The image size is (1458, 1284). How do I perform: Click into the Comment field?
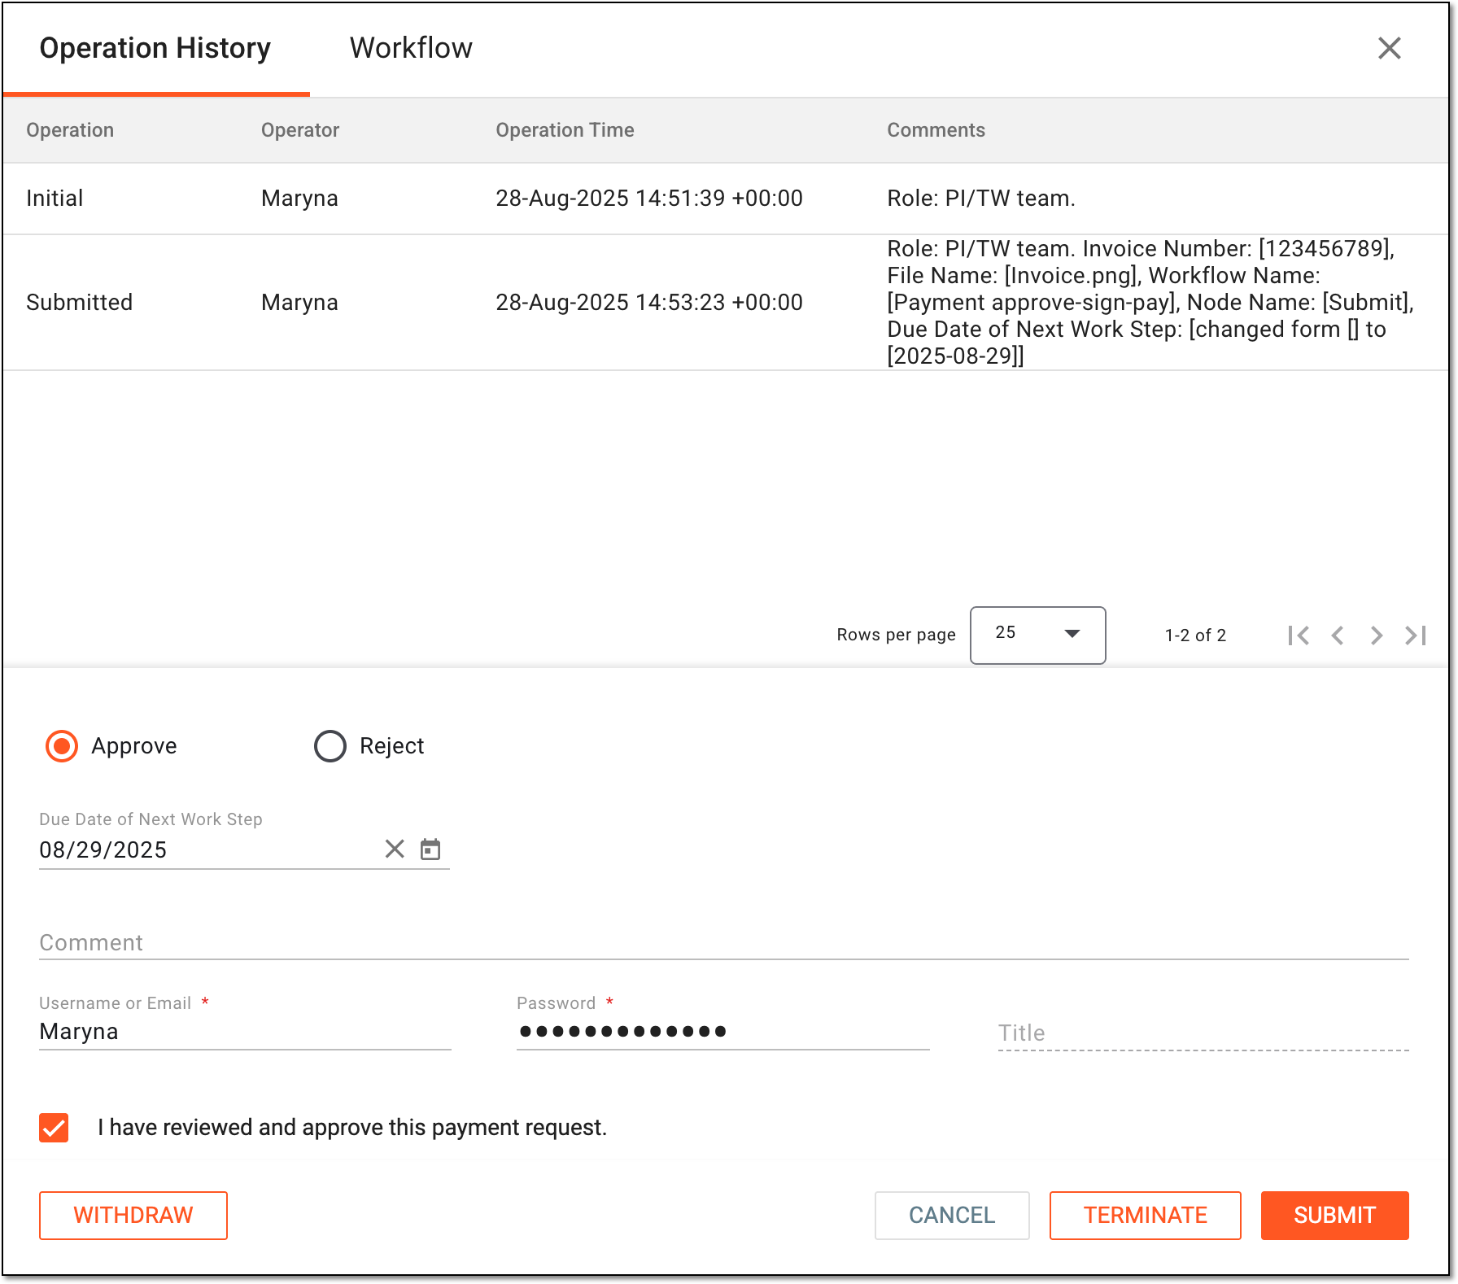pyautogui.click(x=723, y=942)
